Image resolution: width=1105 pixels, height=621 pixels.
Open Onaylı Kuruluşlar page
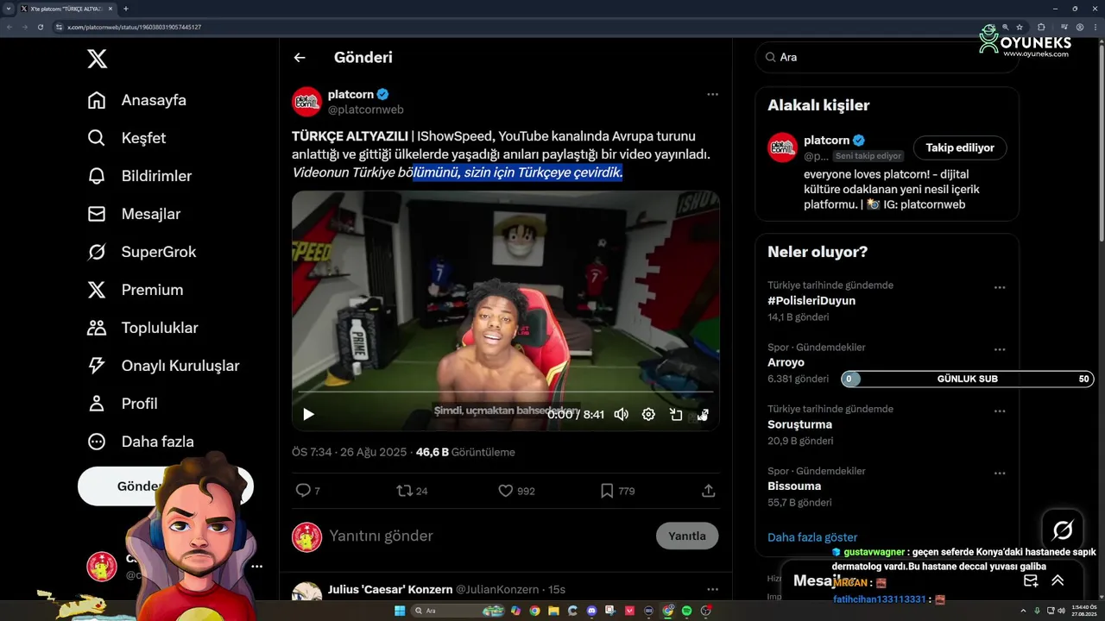[x=164, y=366]
